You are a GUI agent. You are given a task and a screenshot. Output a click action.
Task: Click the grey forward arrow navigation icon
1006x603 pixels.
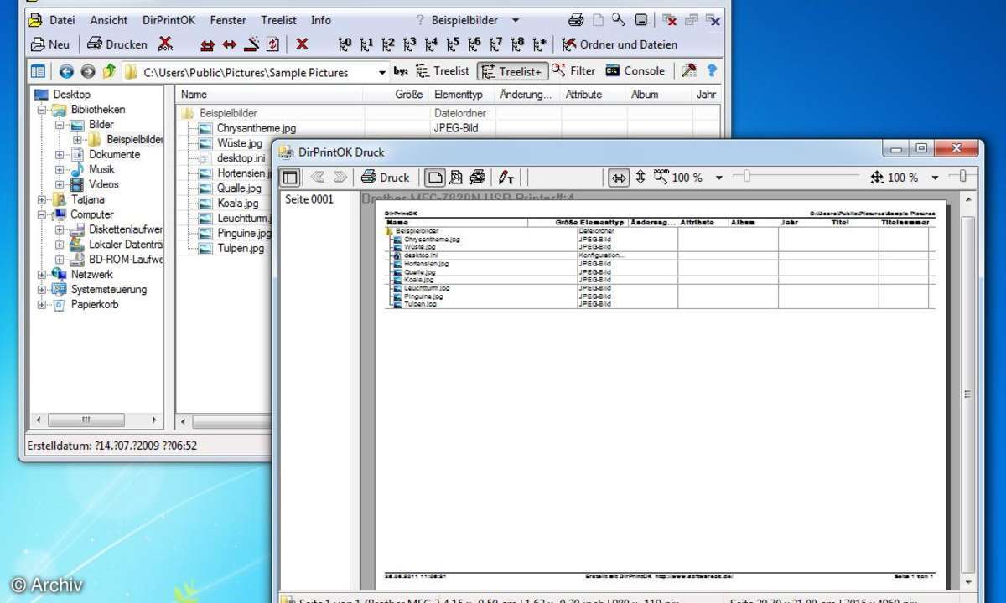pyautogui.click(x=87, y=72)
